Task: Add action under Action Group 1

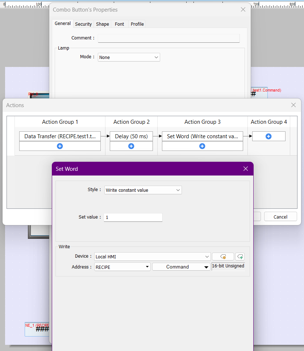Action: click(60, 146)
